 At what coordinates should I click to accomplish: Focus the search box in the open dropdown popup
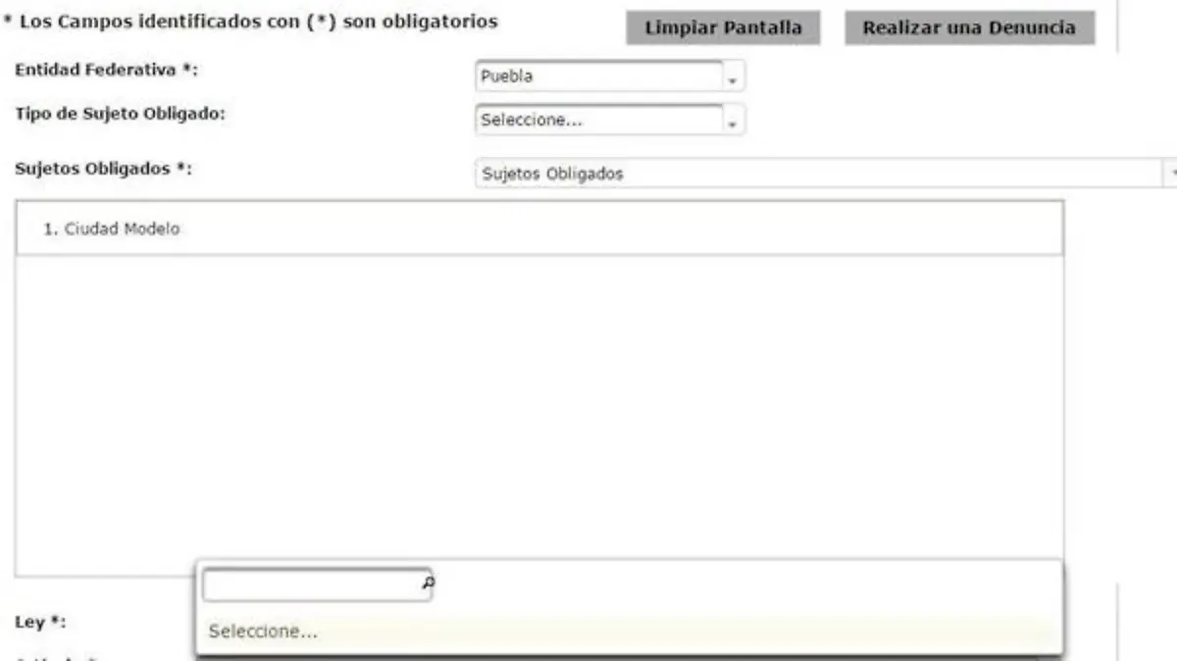[310, 585]
